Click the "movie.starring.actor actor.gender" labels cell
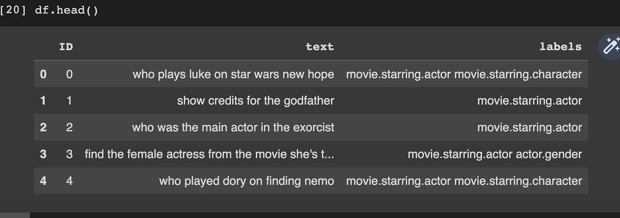This screenshot has width=620, height=218. tap(495, 154)
